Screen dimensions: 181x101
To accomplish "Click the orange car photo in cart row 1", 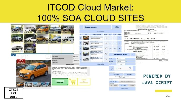I will tap(86, 38).
